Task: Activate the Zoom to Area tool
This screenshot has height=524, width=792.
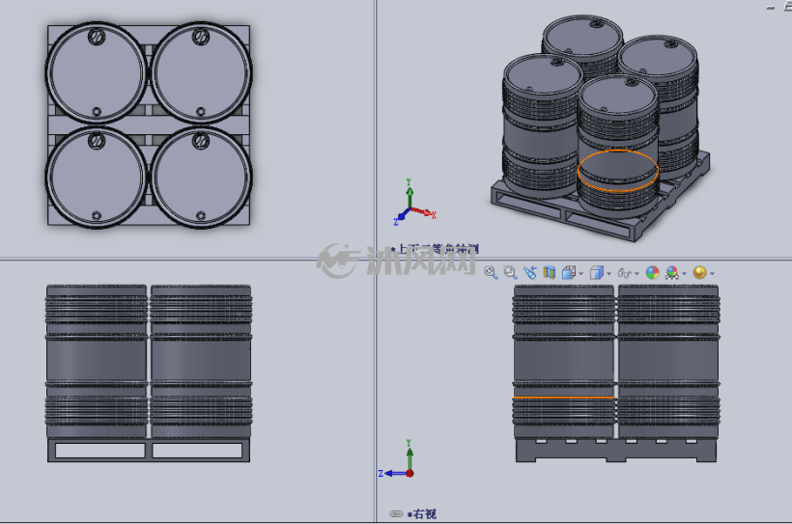Action: (x=510, y=272)
